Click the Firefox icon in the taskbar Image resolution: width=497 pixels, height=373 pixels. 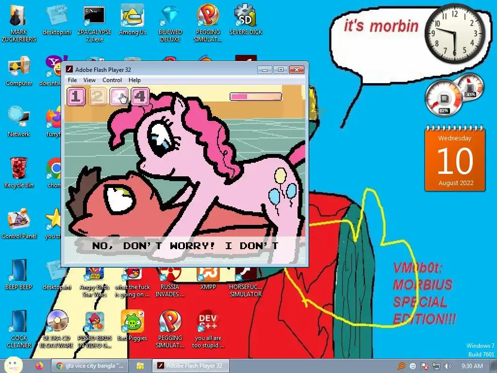click(x=39, y=366)
